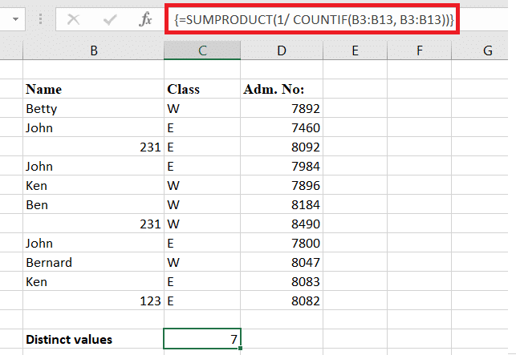Select column B header

pos(94,51)
